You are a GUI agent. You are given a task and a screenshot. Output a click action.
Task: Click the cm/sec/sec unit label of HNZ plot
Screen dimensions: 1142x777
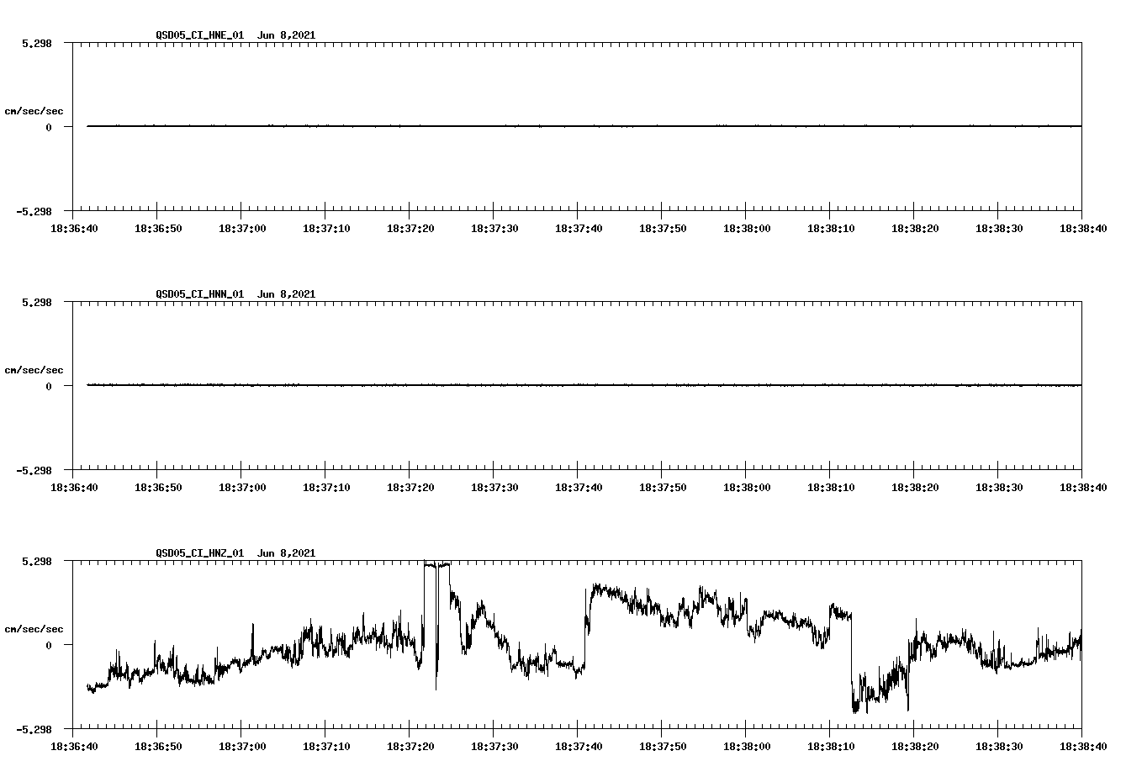pyautogui.click(x=34, y=629)
